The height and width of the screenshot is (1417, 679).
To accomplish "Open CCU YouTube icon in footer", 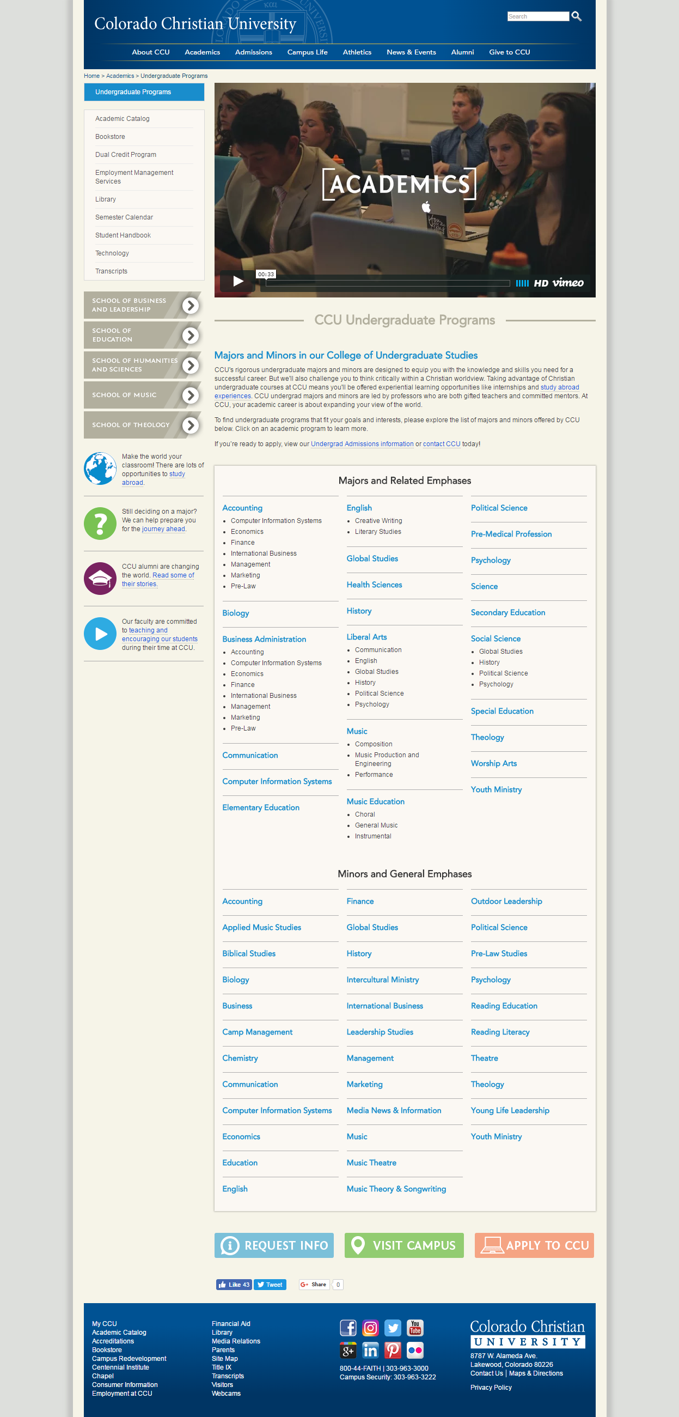I will click(415, 1328).
